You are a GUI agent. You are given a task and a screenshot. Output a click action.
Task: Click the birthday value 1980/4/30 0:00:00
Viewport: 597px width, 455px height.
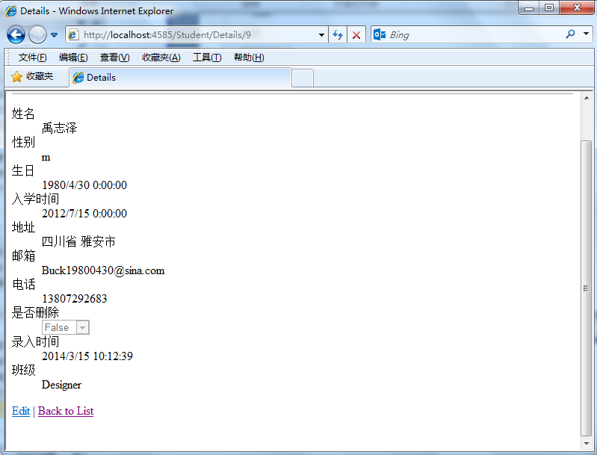click(84, 185)
